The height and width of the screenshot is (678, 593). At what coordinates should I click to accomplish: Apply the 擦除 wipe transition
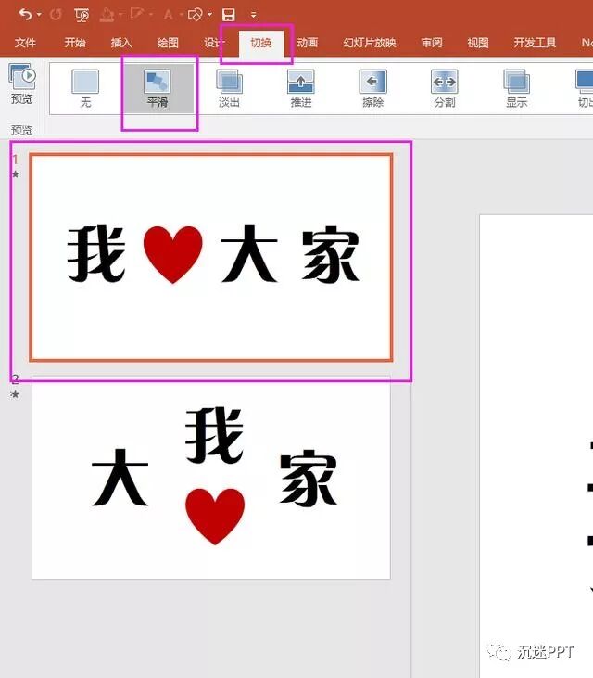[372, 89]
